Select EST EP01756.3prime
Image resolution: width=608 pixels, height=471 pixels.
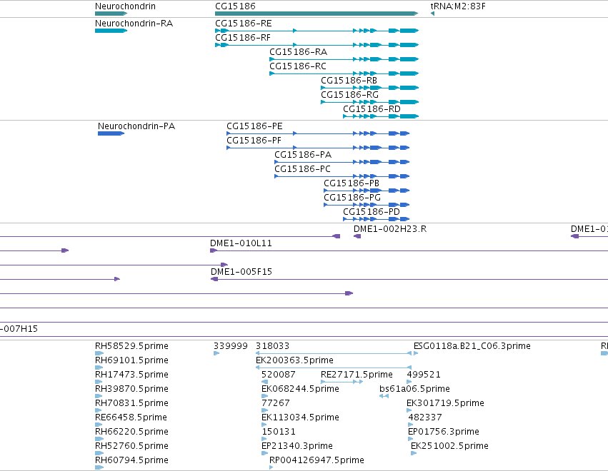tap(444, 432)
